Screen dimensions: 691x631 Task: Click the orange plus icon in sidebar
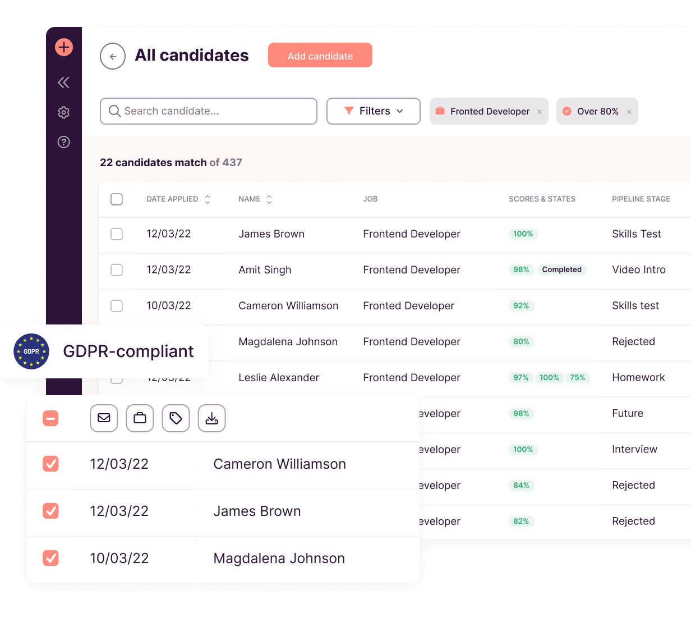tap(64, 47)
